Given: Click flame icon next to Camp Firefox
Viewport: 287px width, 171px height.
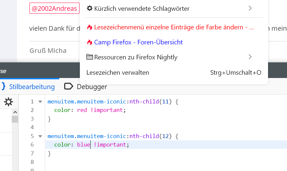Looking at the screenshot, I should click(90, 42).
